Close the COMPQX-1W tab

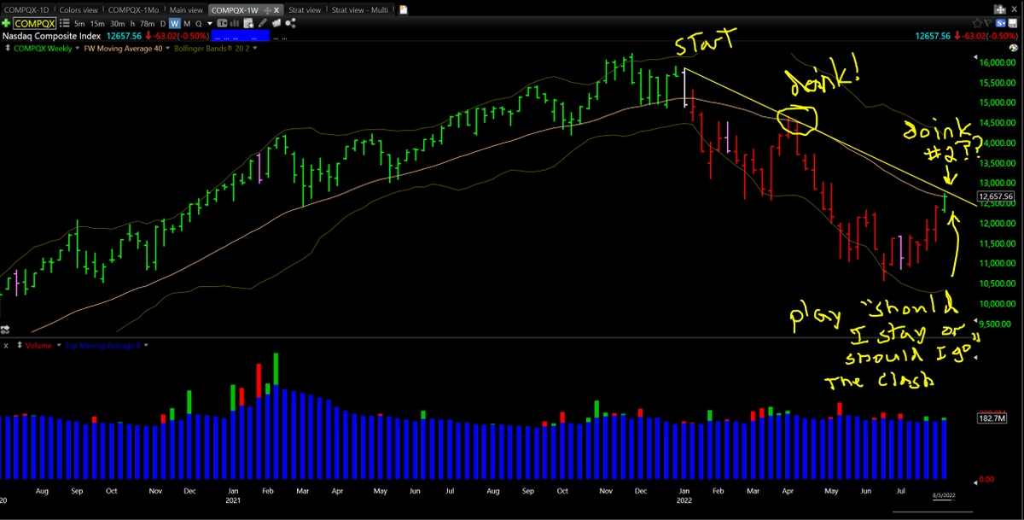click(x=276, y=10)
